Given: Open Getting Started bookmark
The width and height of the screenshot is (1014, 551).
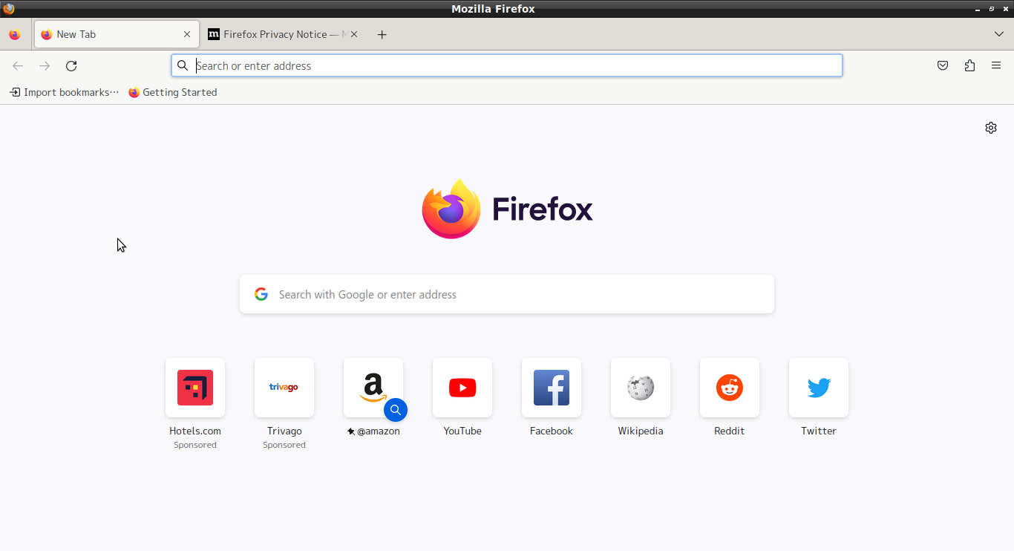Looking at the screenshot, I should tap(173, 92).
